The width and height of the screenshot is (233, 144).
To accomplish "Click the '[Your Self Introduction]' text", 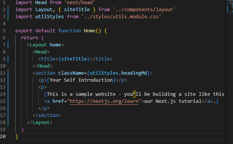I will pyautogui.click(x=81, y=80).
